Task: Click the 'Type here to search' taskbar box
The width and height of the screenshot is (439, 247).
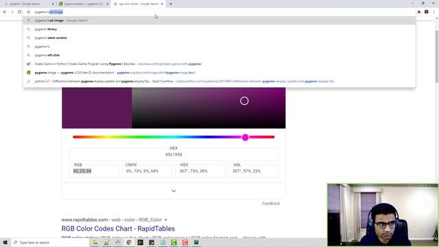Action: coord(50,242)
